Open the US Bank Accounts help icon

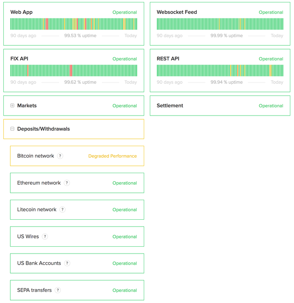[x=67, y=263]
